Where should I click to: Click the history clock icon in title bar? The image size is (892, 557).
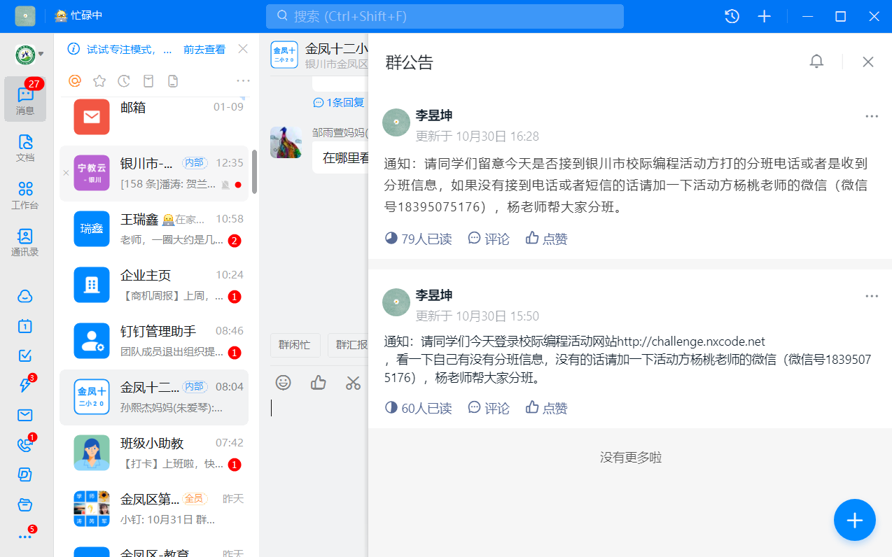pos(732,16)
